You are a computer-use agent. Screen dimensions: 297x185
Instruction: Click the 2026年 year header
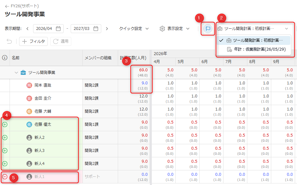pos(160,53)
